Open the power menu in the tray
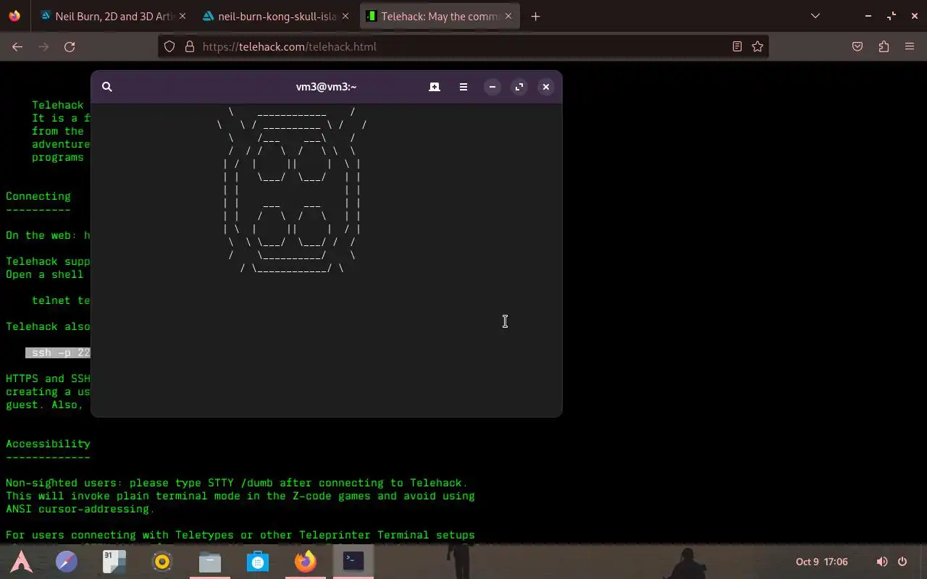Viewport: 927px width, 579px height. (902, 562)
